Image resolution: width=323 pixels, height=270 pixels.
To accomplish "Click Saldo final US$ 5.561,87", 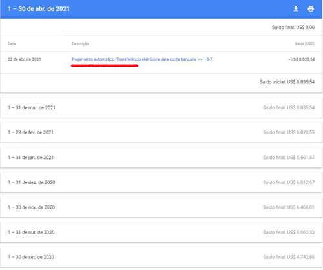I will [x=289, y=158].
